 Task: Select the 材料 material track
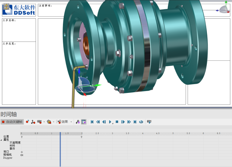coord(12,146)
